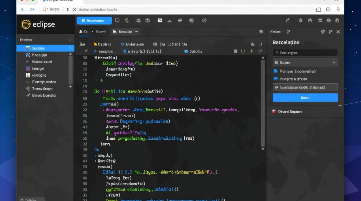Collapse the sidebar section with header chevron
The image size is (361, 201).
[70, 40]
